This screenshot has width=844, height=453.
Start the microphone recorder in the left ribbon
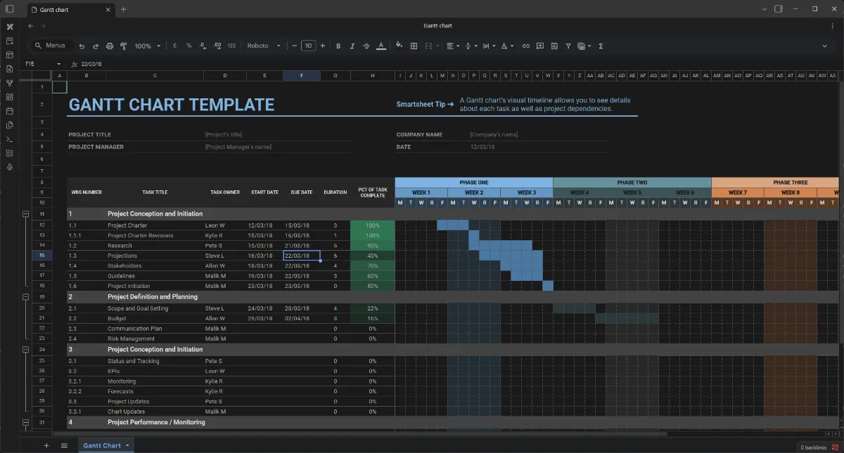(10, 167)
